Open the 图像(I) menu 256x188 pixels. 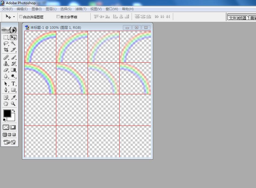click(37, 9)
